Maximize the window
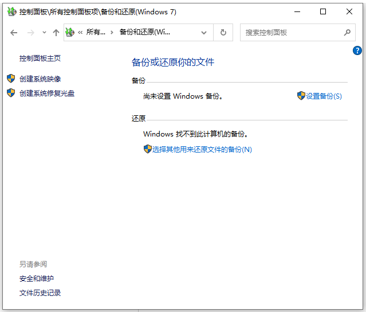366x312 pixels. (x=323, y=11)
